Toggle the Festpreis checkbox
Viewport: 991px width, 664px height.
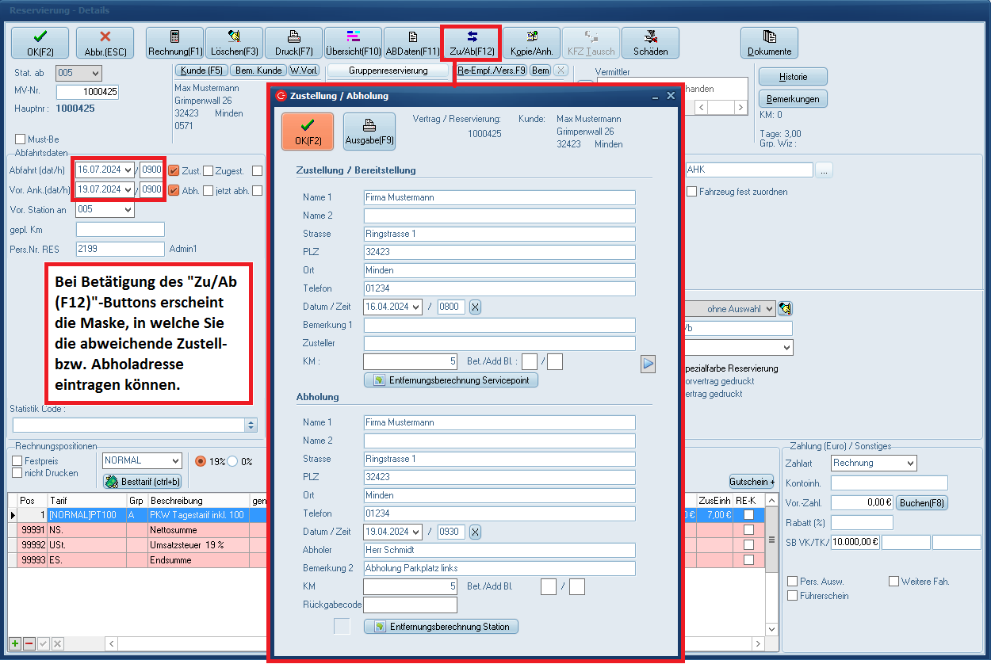(x=17, y=460)
